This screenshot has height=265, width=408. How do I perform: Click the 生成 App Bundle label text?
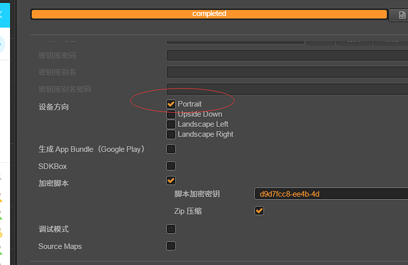[92, 149]
